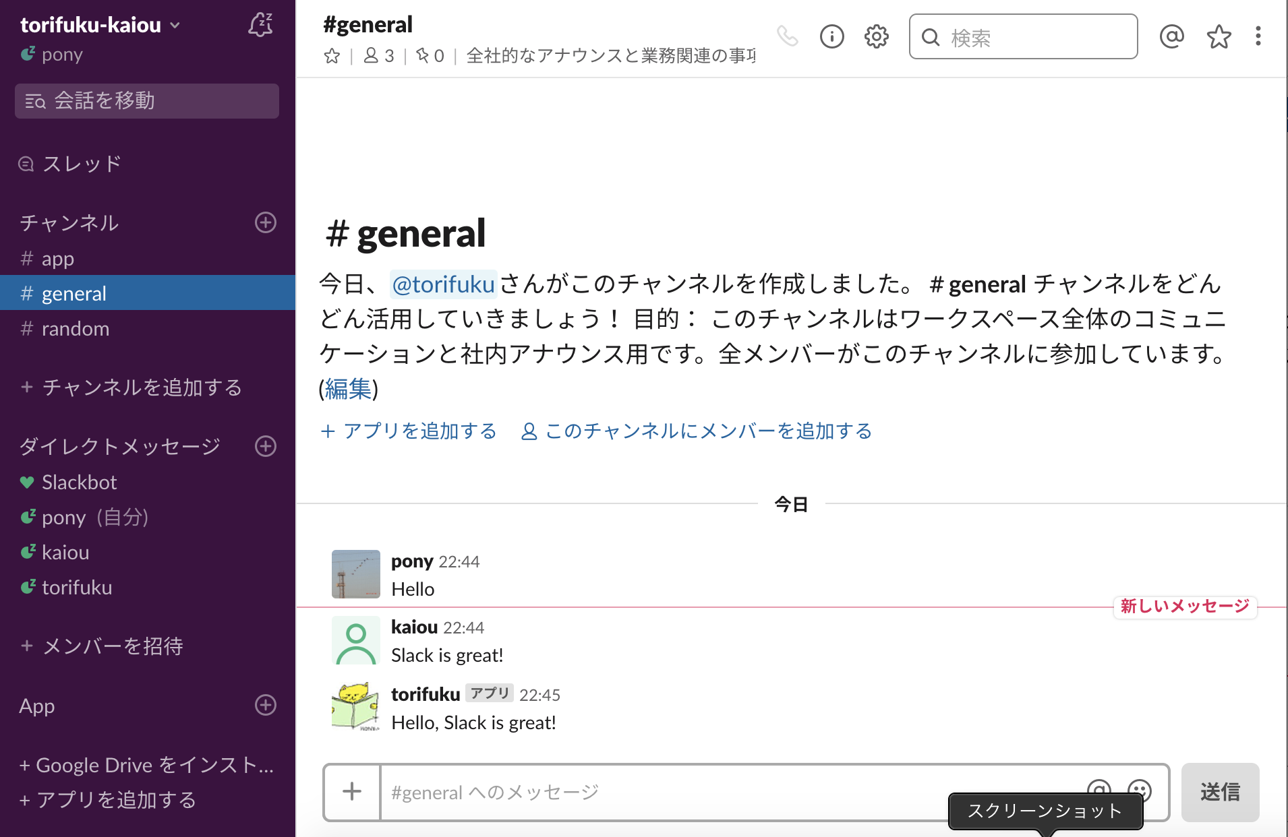View pinned items icon showing 0
1288x837 pixels.
click(x=430, y=56)
